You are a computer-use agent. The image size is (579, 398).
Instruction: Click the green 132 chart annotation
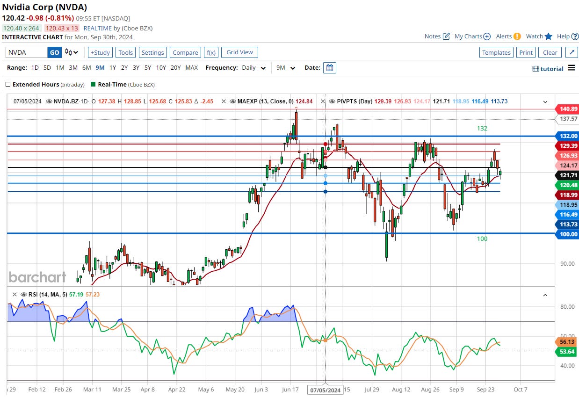[482, 128]
